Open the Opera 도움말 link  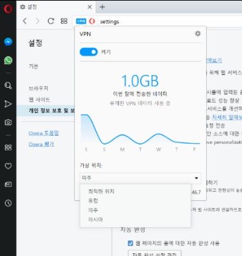(44, 133)
